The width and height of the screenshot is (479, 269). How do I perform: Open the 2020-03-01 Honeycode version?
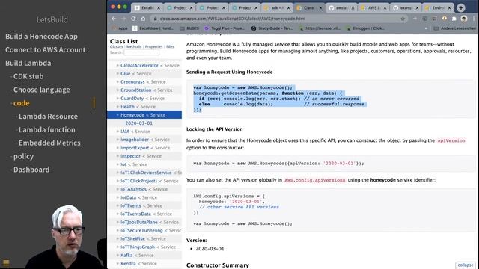[x=138, y=123]
